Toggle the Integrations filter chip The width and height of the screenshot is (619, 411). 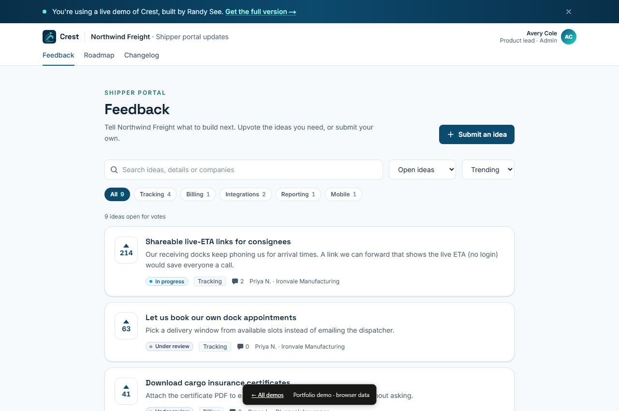tap(245, 194)
